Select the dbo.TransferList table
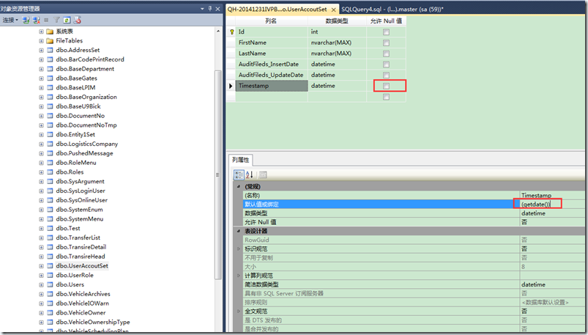 pyautogui.click(x=78, y=238)
